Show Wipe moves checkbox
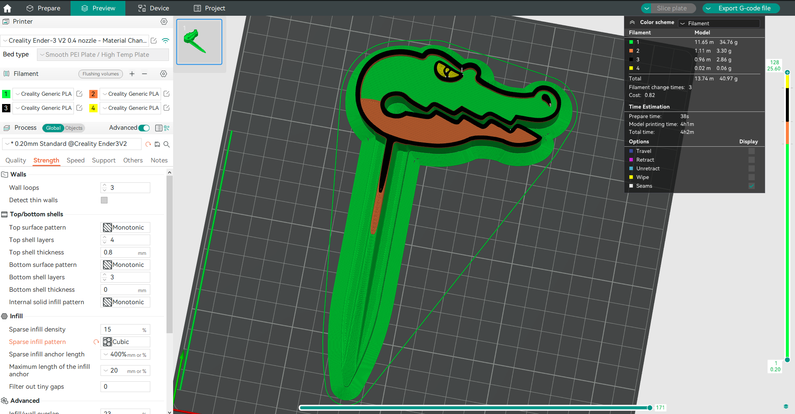This screenshot has width=795, height=414. tap(751, 177)
